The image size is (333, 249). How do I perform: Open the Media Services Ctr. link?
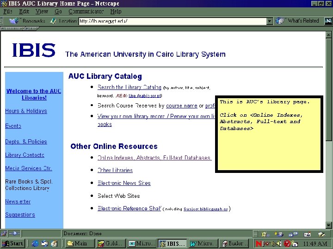(29, 168)
